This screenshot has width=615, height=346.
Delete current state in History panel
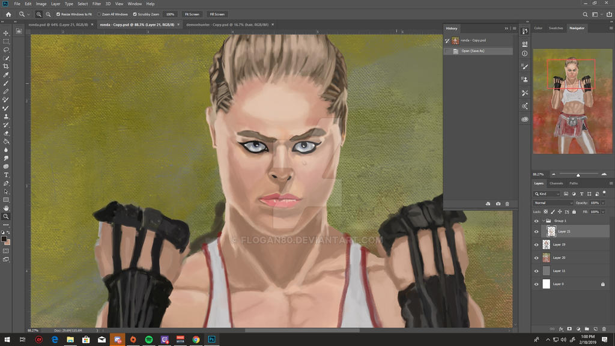coord(507,204)
